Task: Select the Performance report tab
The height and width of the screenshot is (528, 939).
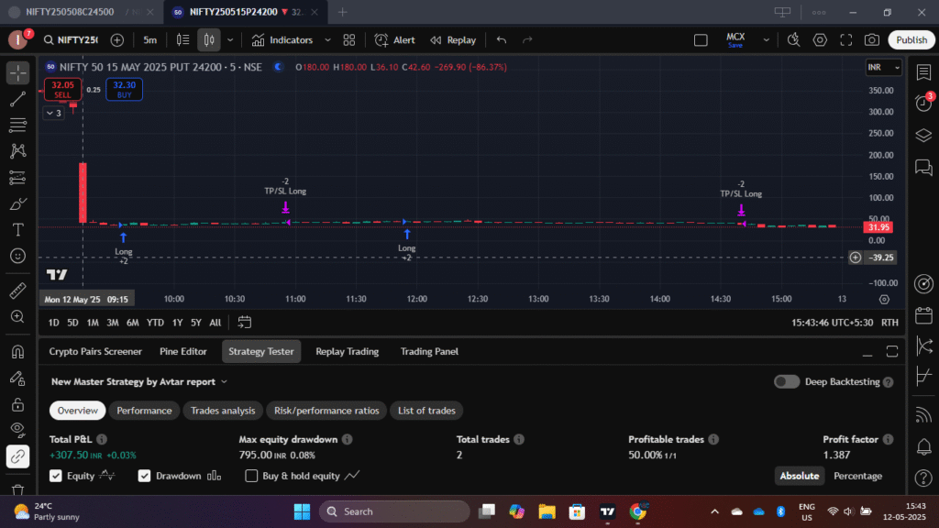Action: [144, 411]
